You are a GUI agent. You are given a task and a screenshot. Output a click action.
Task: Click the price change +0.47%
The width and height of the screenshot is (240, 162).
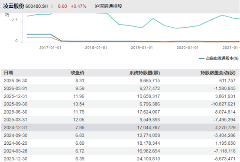click(x=79, y=6)
